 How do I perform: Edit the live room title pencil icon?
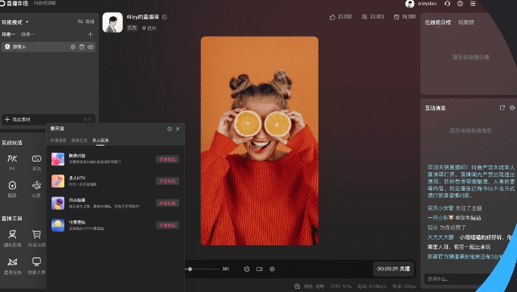point(165,17)
